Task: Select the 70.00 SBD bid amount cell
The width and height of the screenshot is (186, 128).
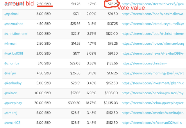Action: coord(44,103)
